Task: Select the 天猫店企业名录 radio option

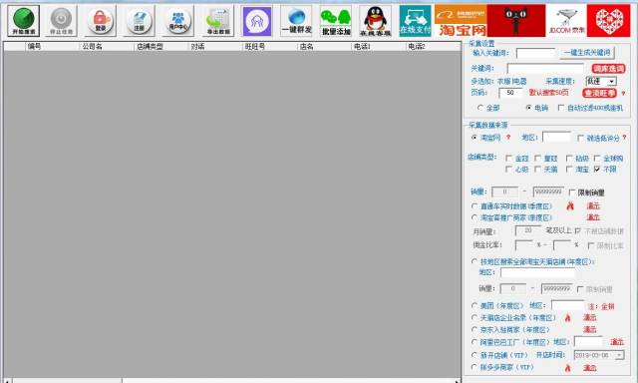Action: [x=475, y=317]
